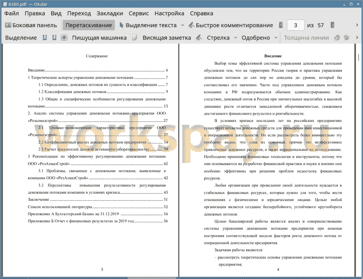Click the Содержание heading on page 3
363x279 pixels.
point(97,56)
